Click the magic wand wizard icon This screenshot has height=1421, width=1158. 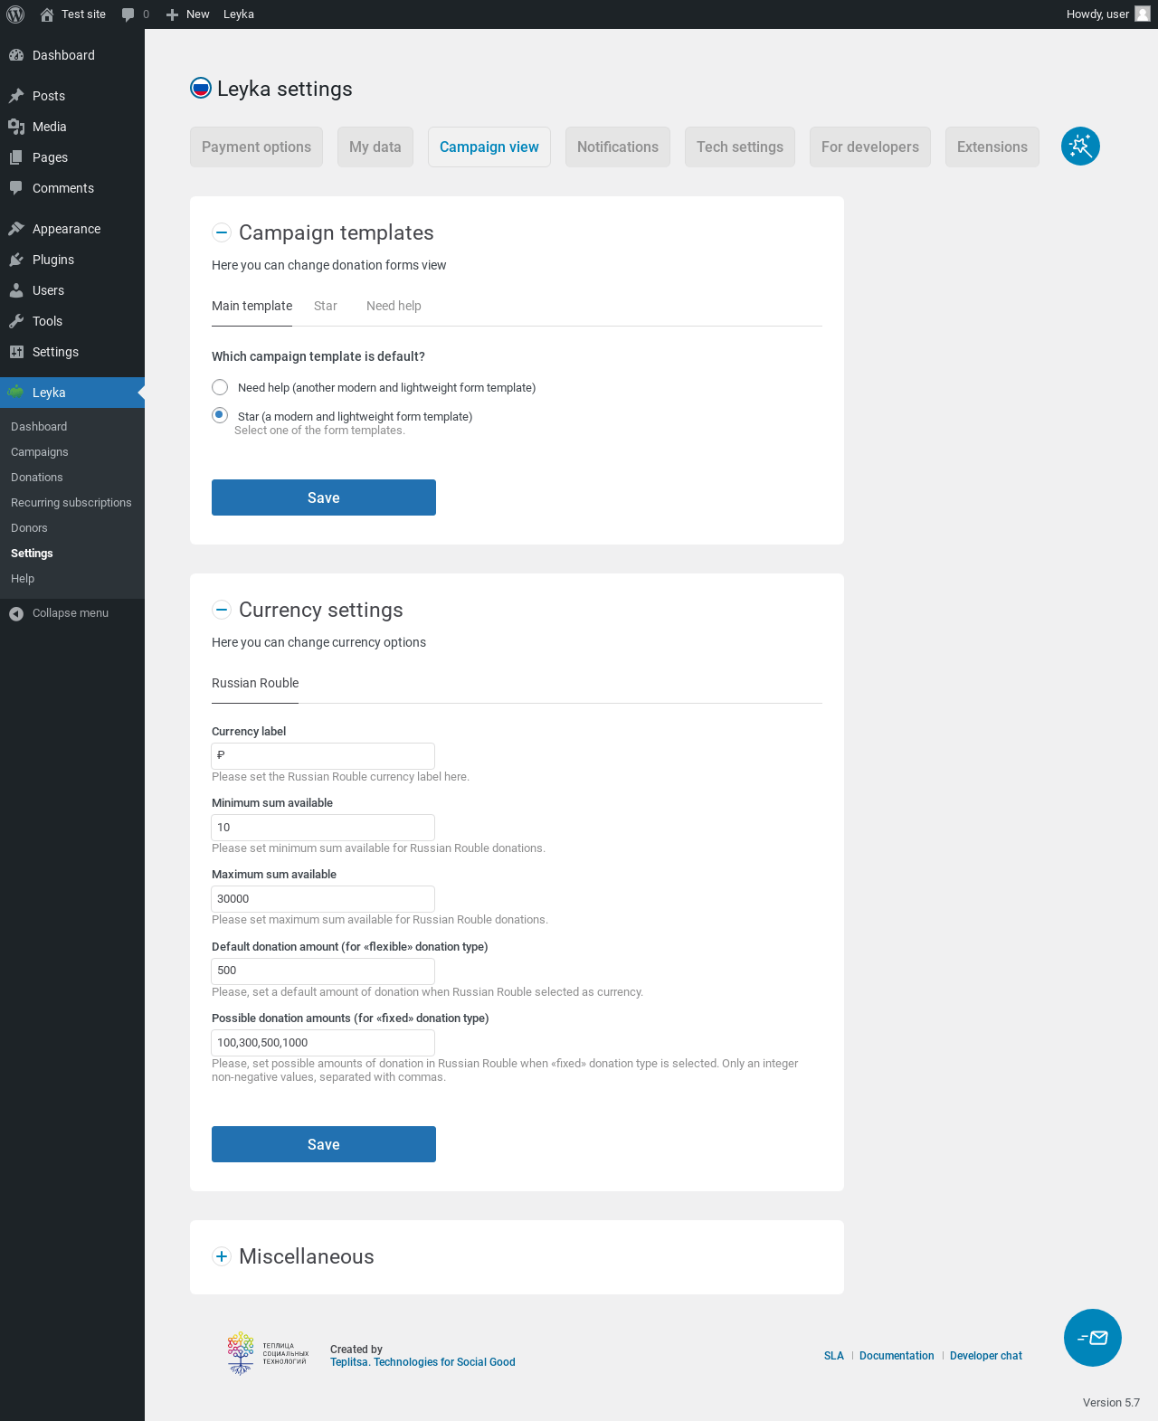[x=1080, y=147]
